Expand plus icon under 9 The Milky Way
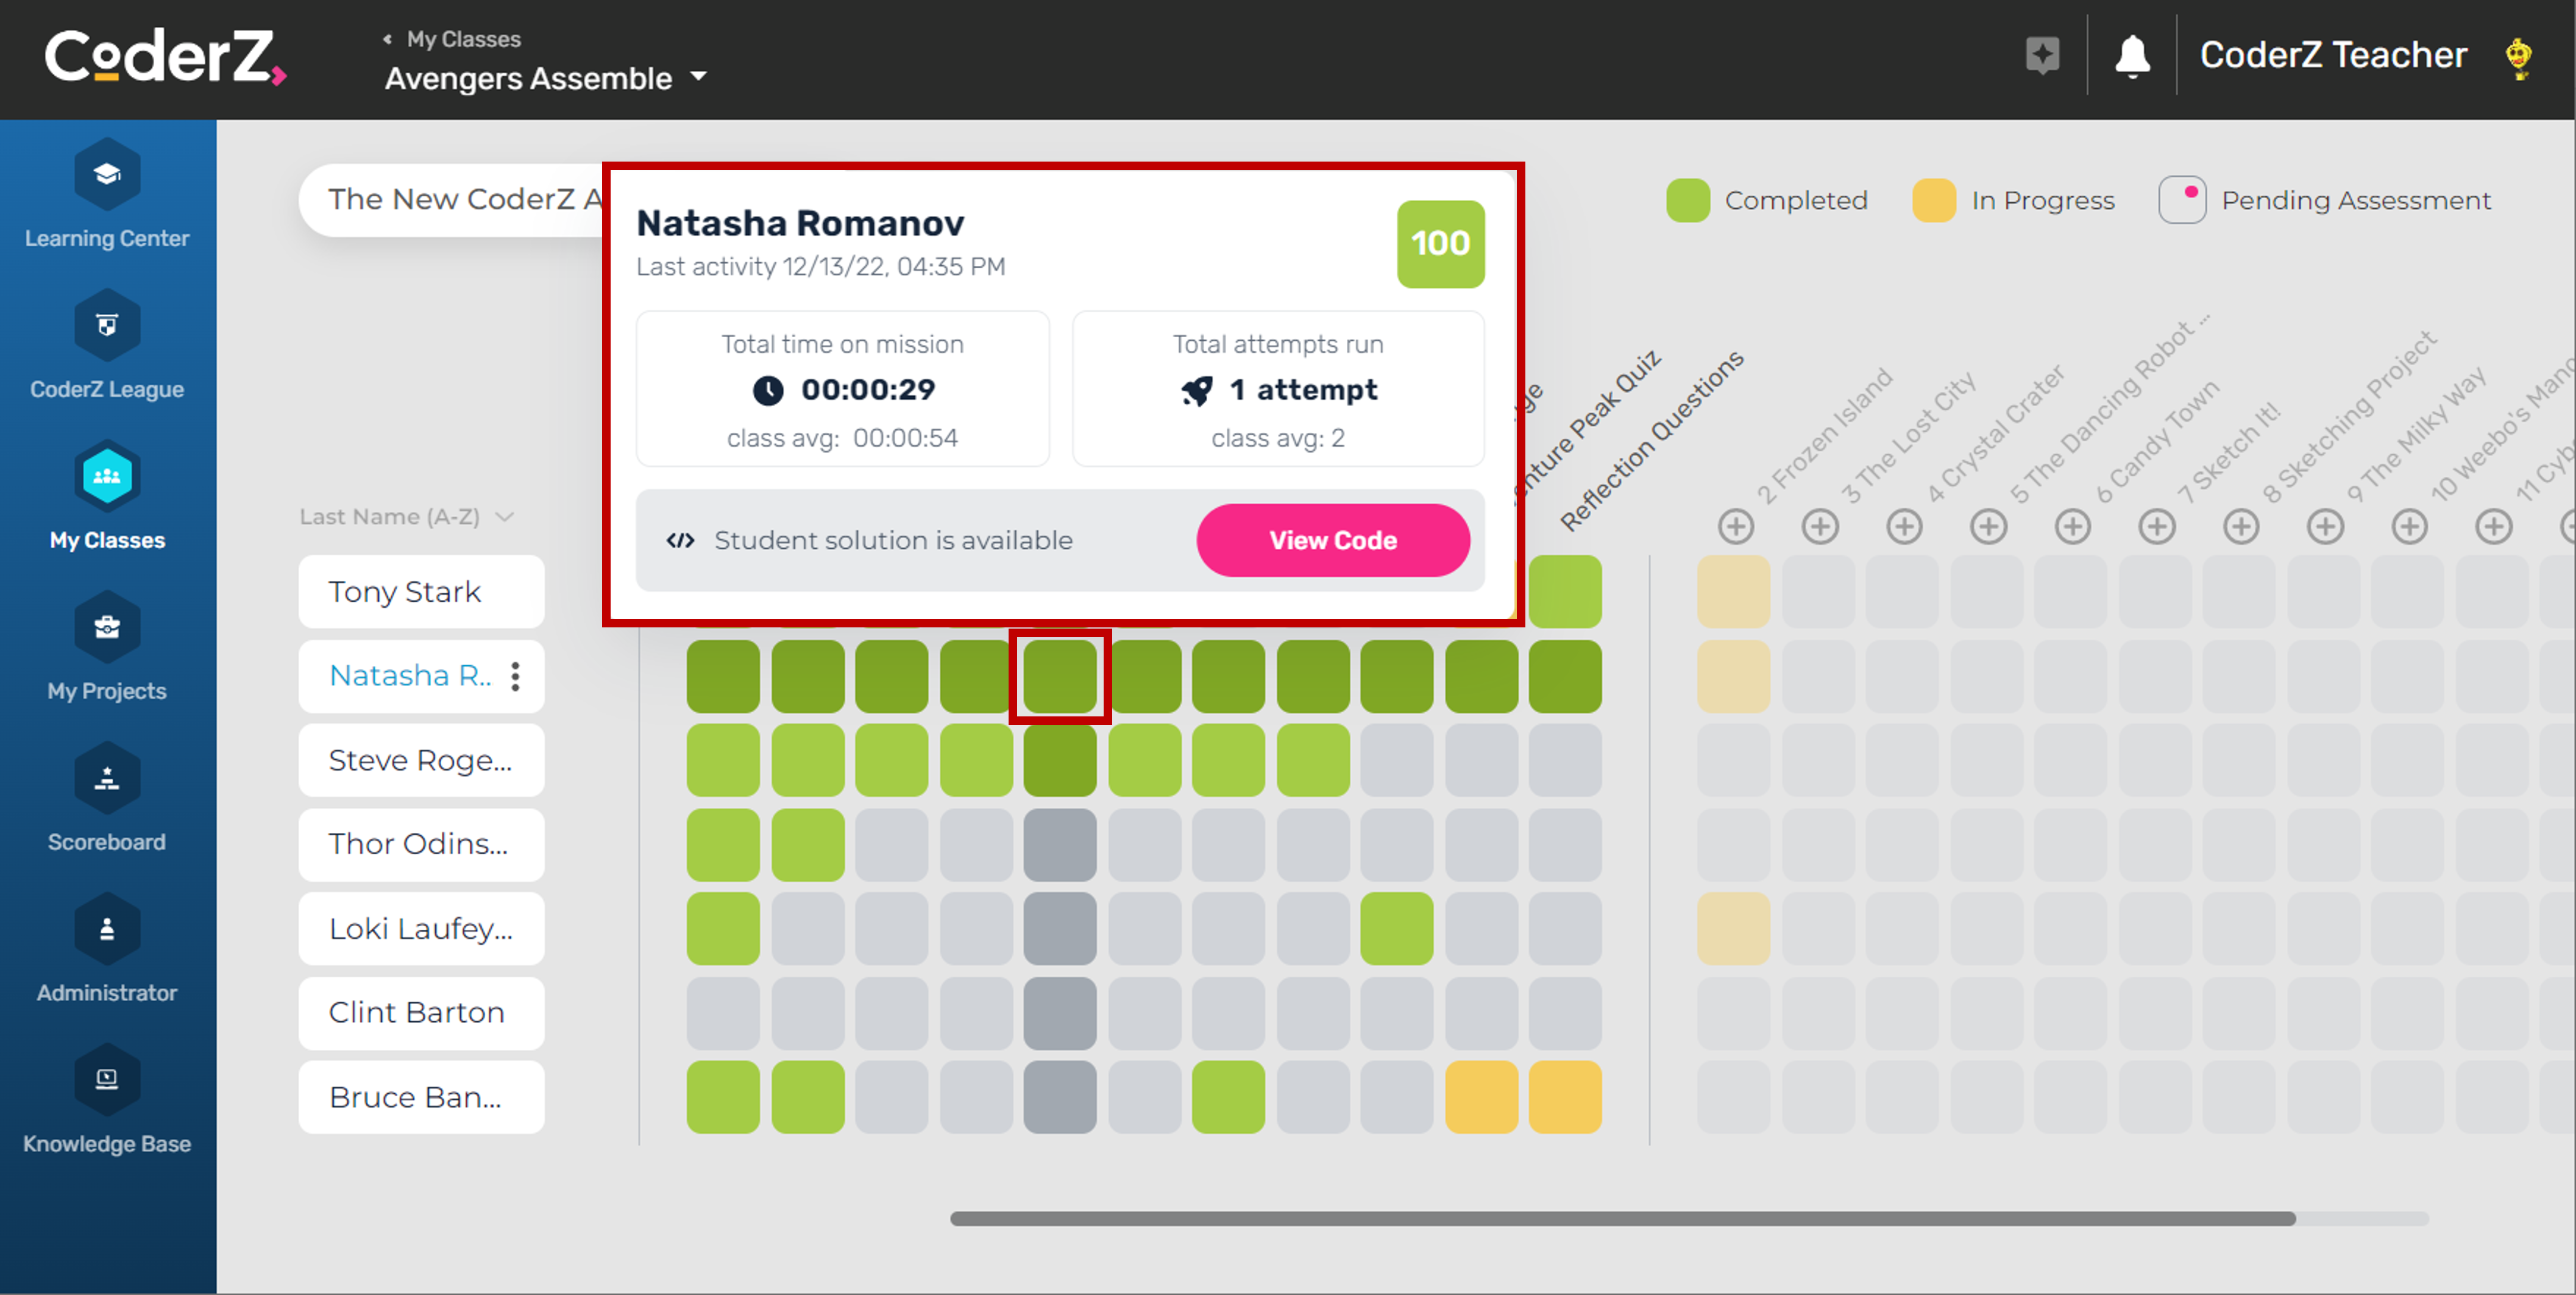Screen dimensions: 2576x1295 [x=2325, y=526]
